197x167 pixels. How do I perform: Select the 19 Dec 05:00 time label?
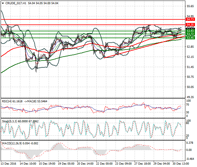[x=66, y=164]
